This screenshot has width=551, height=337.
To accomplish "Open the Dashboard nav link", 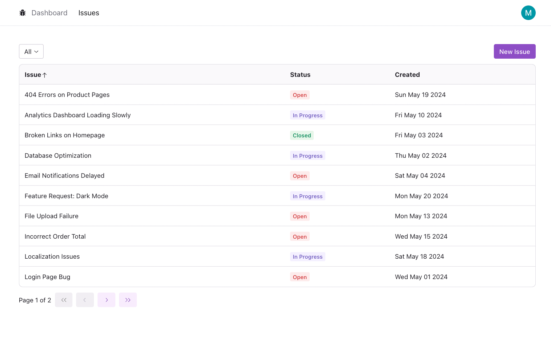I will click(49, 13).
